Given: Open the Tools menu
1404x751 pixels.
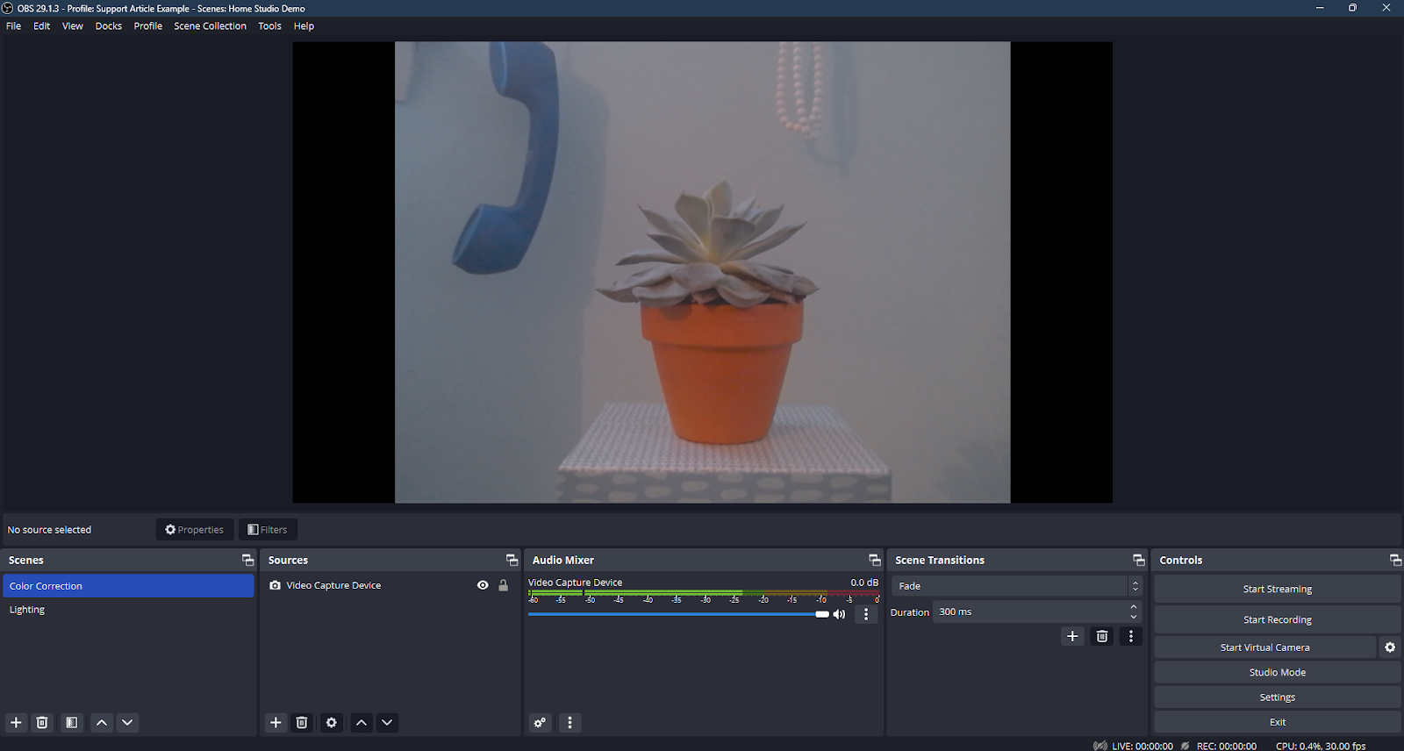Looking at the screenshot, I should (x=269, y=26).
